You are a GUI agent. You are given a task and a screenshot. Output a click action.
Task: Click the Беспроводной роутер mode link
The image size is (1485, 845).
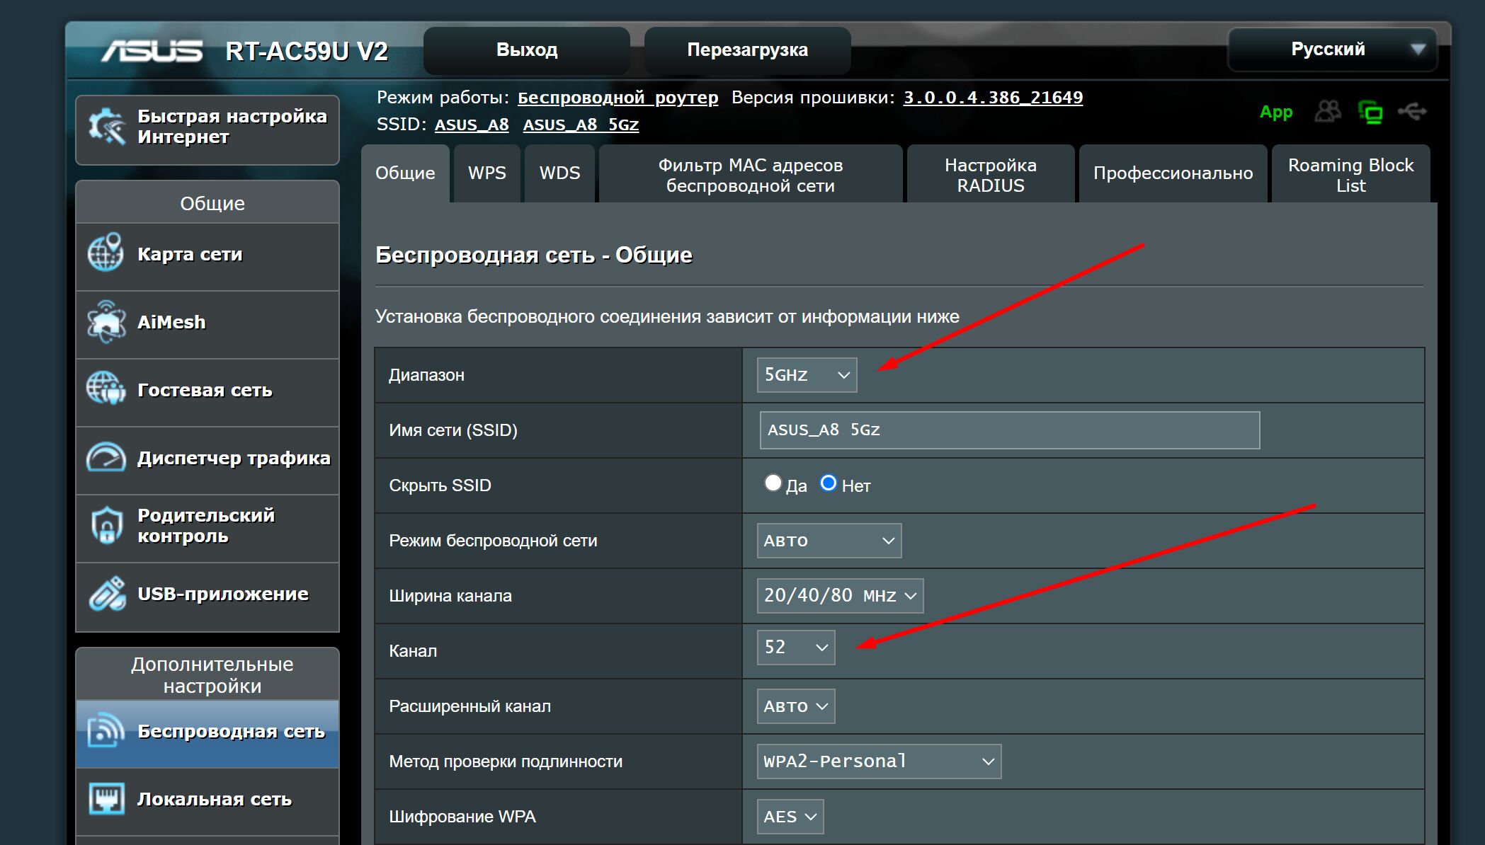point(618,98)
